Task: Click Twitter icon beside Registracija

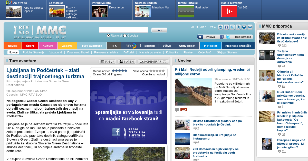Action: tap(228, 37)
